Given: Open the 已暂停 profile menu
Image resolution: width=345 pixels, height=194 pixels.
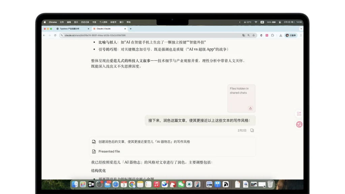Looking at the screenshot, I should tap(291, 35).
